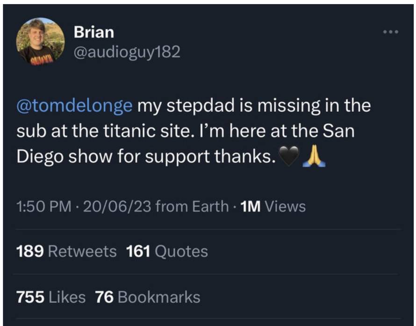Open the @tomdelonge mention link
Screen dimensions: 416x326
coord(75,106)
